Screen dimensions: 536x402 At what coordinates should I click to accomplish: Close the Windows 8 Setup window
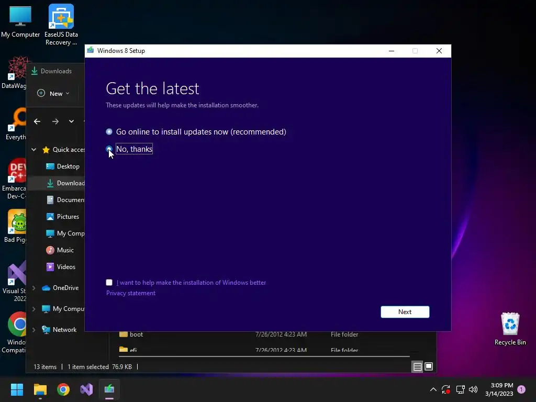click(x=439, y=51)
